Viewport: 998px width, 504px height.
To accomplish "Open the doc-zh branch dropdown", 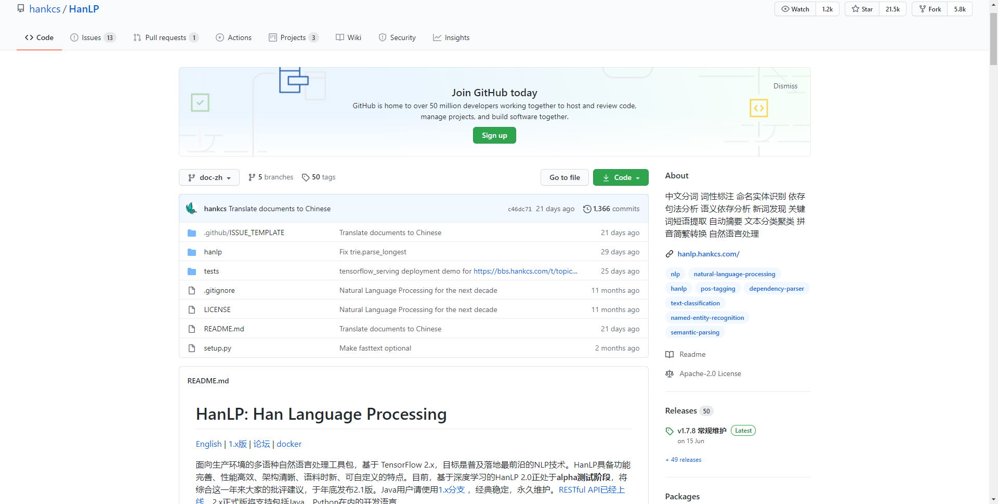I will tap(209, 177).
